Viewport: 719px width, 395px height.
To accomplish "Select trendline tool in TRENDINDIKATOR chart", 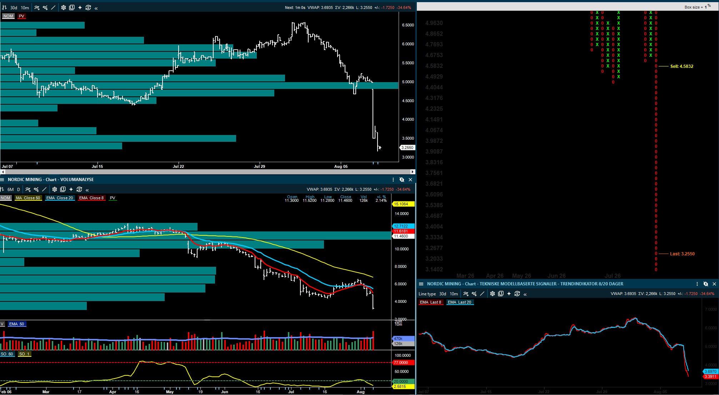I will coord(482,294).
